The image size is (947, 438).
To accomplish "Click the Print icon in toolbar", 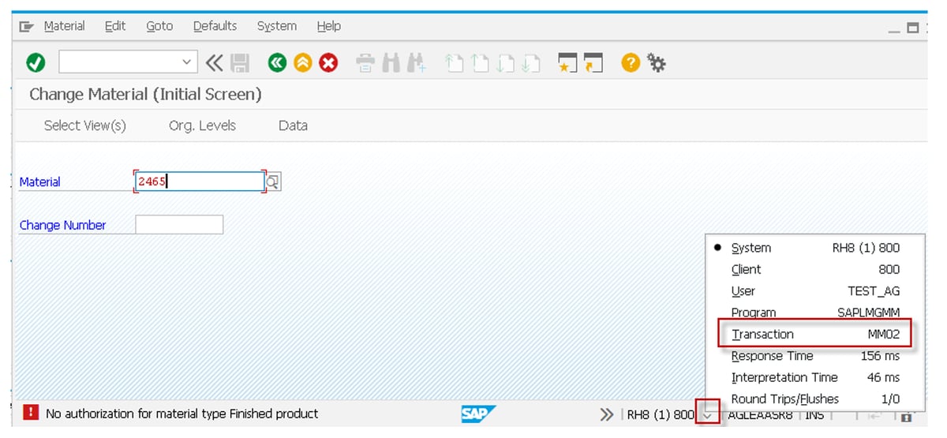I will point(365,63).
